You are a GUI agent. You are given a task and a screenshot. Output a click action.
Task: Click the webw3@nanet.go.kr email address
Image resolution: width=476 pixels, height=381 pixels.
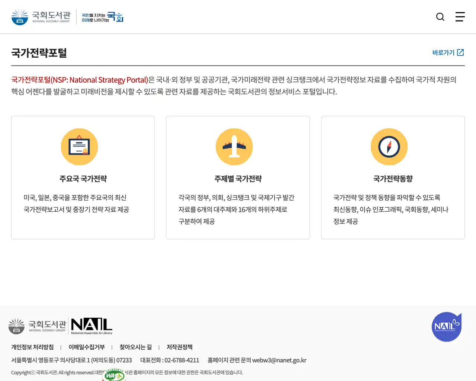280,360
